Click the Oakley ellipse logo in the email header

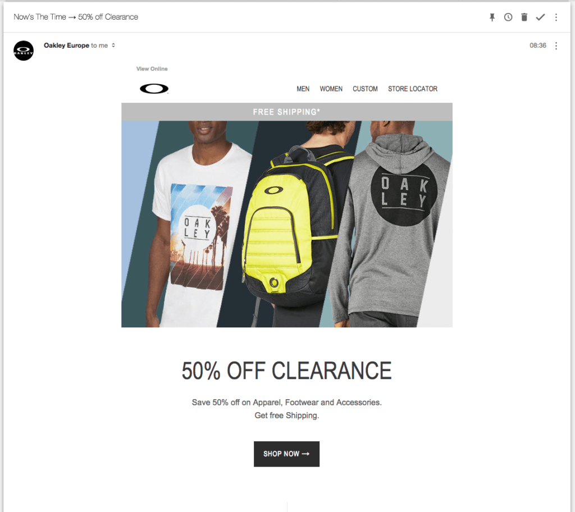click(x=154, y=89)
